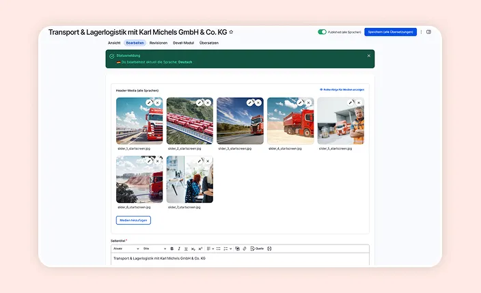The height and width of the screenshot is (293, 481).
Task: Toggle bold formatting in the Seitentitel editor
Action: click(171, 249)
